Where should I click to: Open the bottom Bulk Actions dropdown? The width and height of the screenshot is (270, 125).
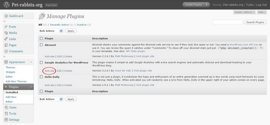[x=51, y=99]
